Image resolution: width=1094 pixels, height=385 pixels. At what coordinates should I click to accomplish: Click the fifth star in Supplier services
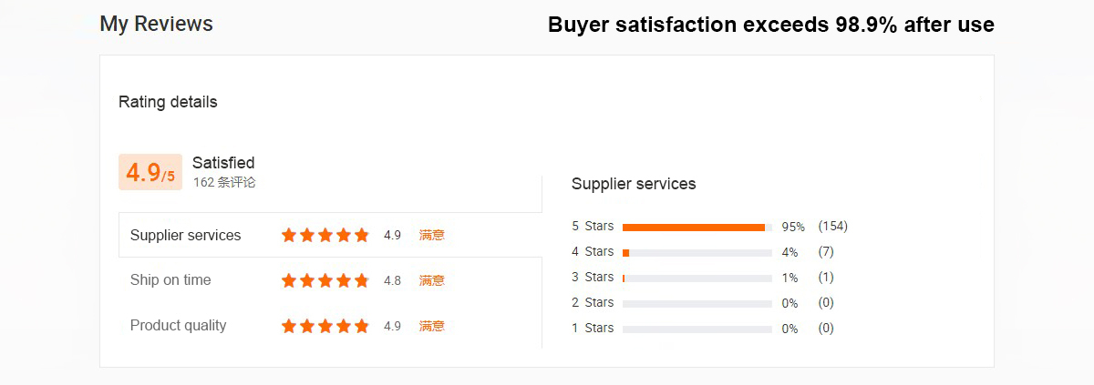(362, 235)
